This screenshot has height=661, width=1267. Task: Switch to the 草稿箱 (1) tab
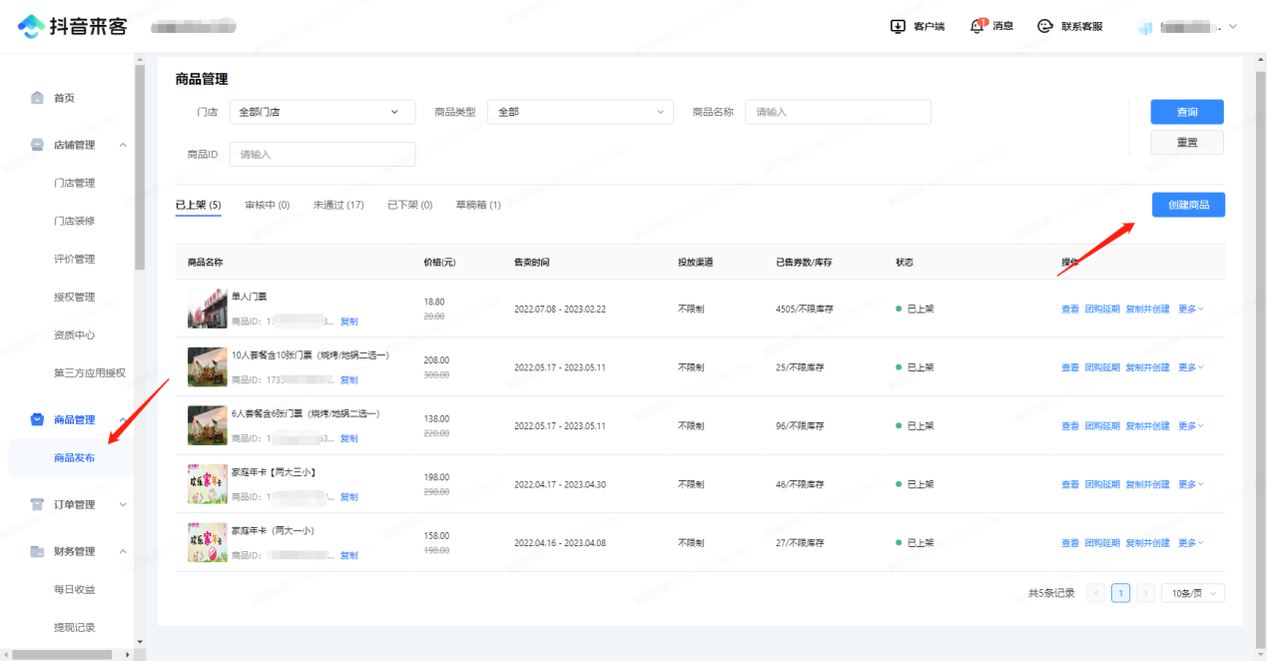point(478,205)
